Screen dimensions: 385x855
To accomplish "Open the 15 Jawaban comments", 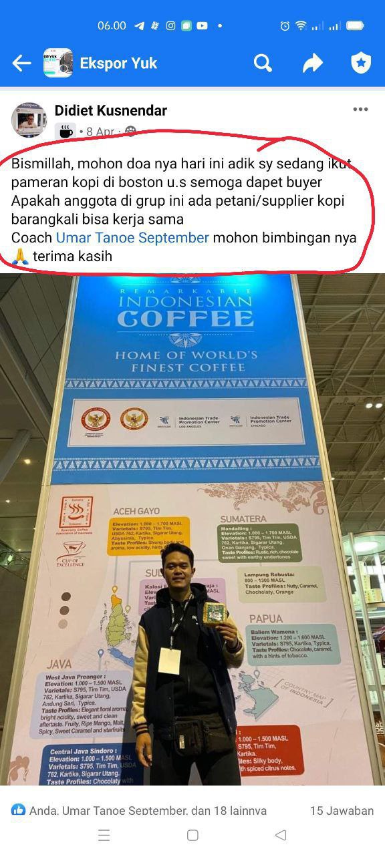I will [342, 810].
